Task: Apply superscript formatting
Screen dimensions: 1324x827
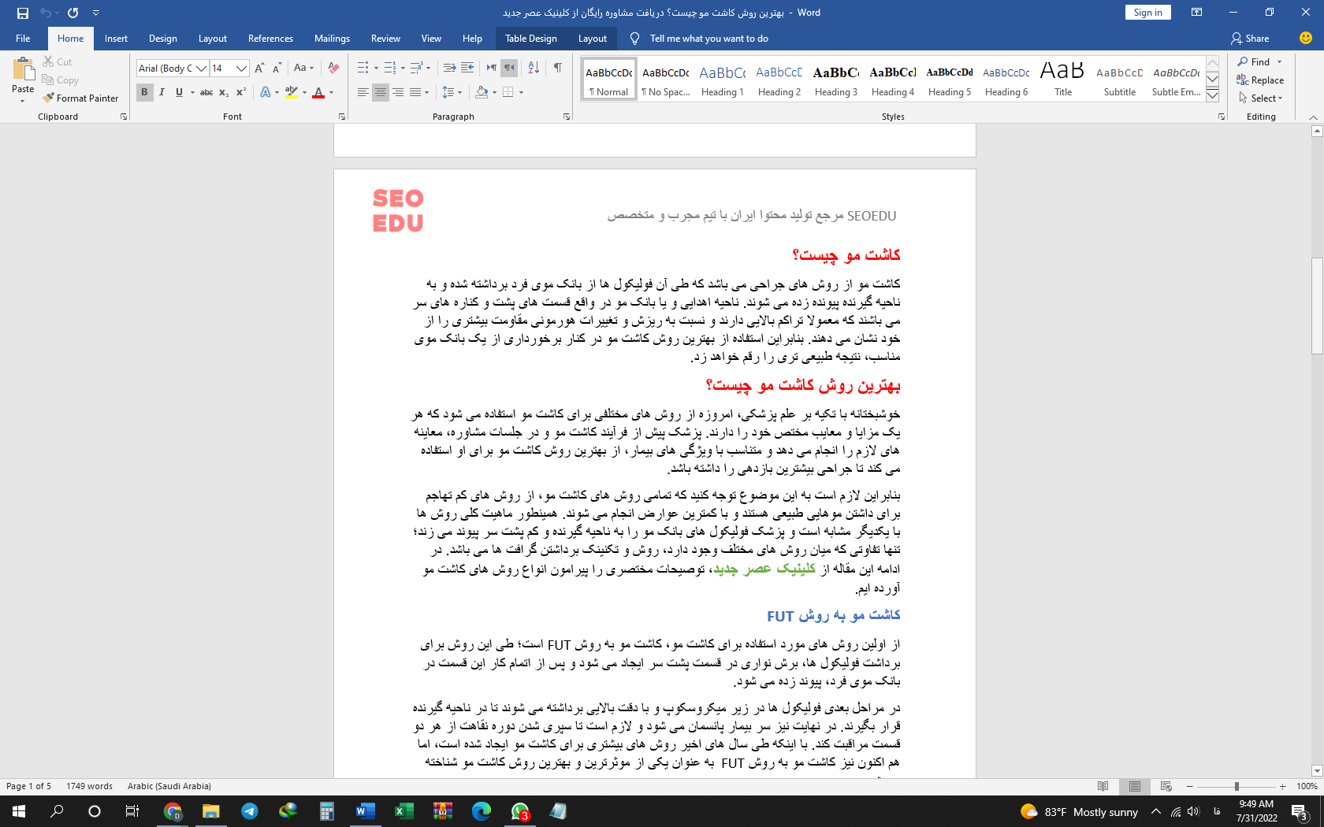Action: coord(241,92)
